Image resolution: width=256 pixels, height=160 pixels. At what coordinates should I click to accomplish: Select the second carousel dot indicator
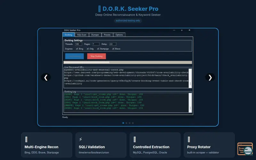[126, 123]
